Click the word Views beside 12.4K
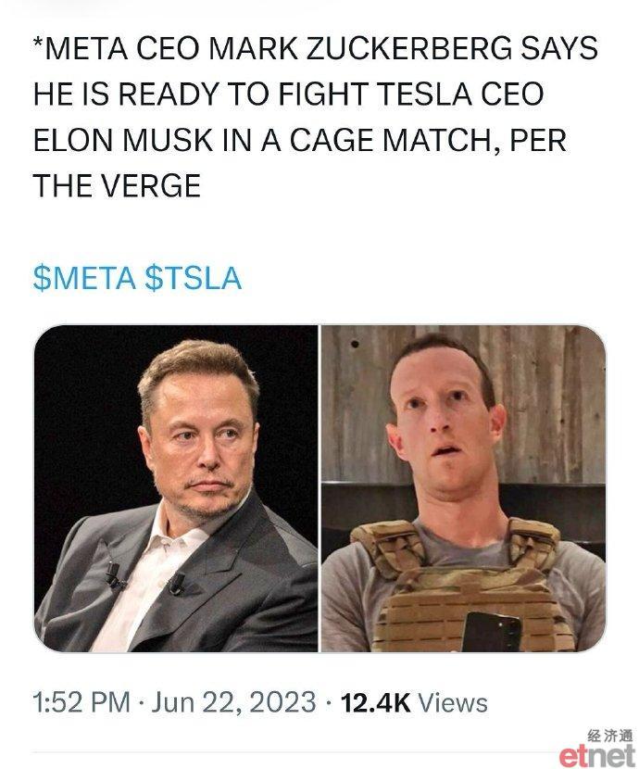Screen dimensions: 639x769 tap(453, 702)
